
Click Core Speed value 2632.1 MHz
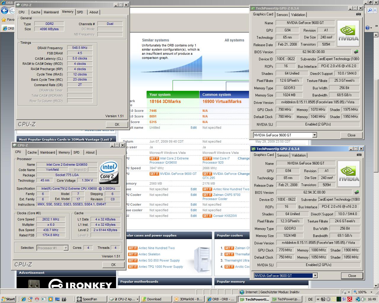[51, 220]
